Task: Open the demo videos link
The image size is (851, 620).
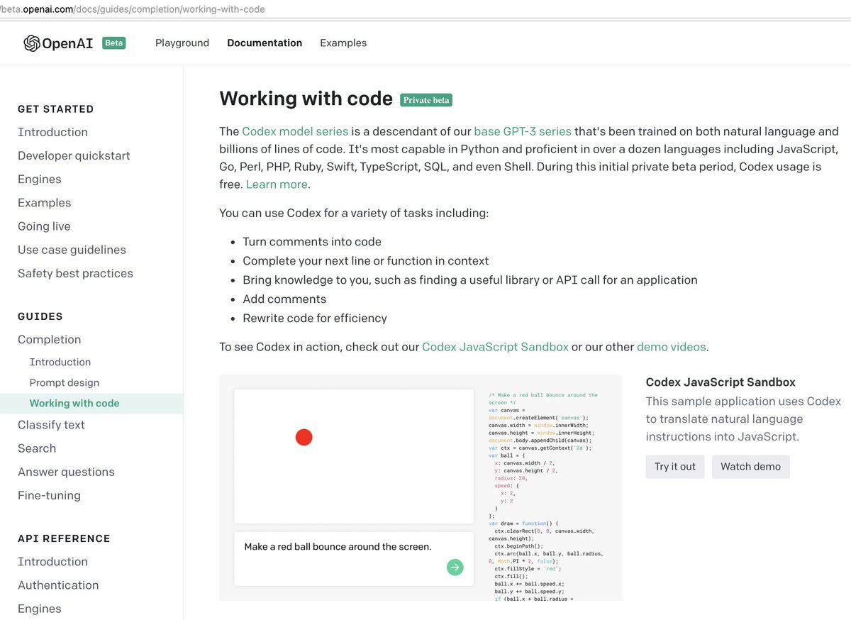Action: [672, 347]
